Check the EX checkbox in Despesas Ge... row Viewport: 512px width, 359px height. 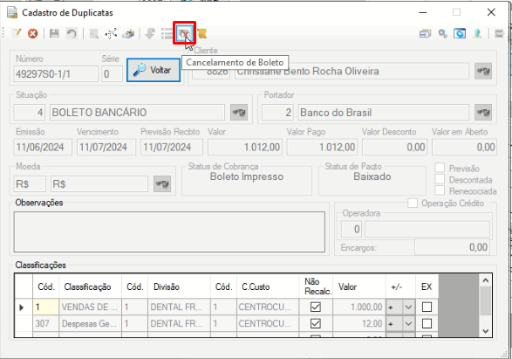click(x=427, y=324)
